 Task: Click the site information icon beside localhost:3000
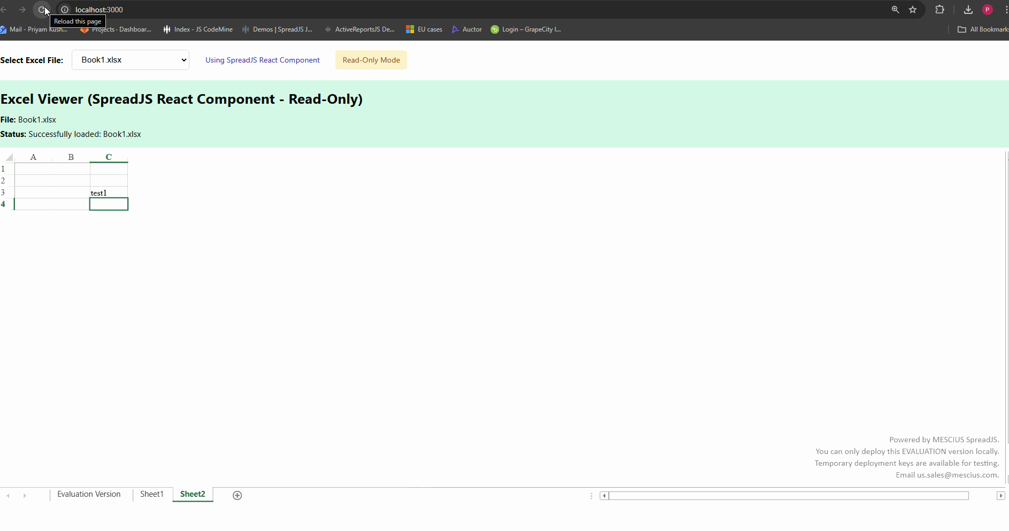pos(65,10)
